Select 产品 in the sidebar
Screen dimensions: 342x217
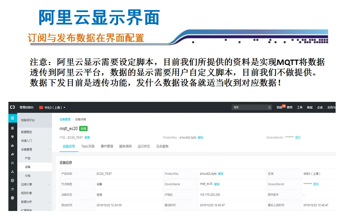pos(28,158)
